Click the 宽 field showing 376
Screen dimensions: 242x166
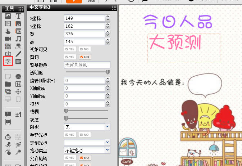pyautogui.click(x=85, y=33)
